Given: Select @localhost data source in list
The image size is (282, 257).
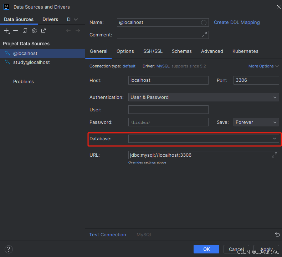Looking at the screenshot, I should point(42,53).
